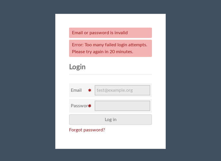Focus the Email input field
The height and width of the screenshot is (161, 221).
pos(122,90)
